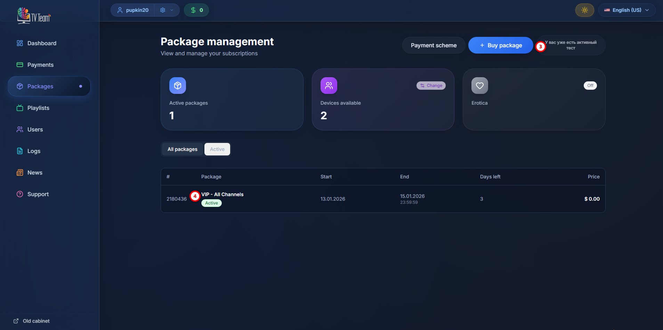663x330 pixels.
Task: Click the dollar balance indicator
Action: [196, 10]
